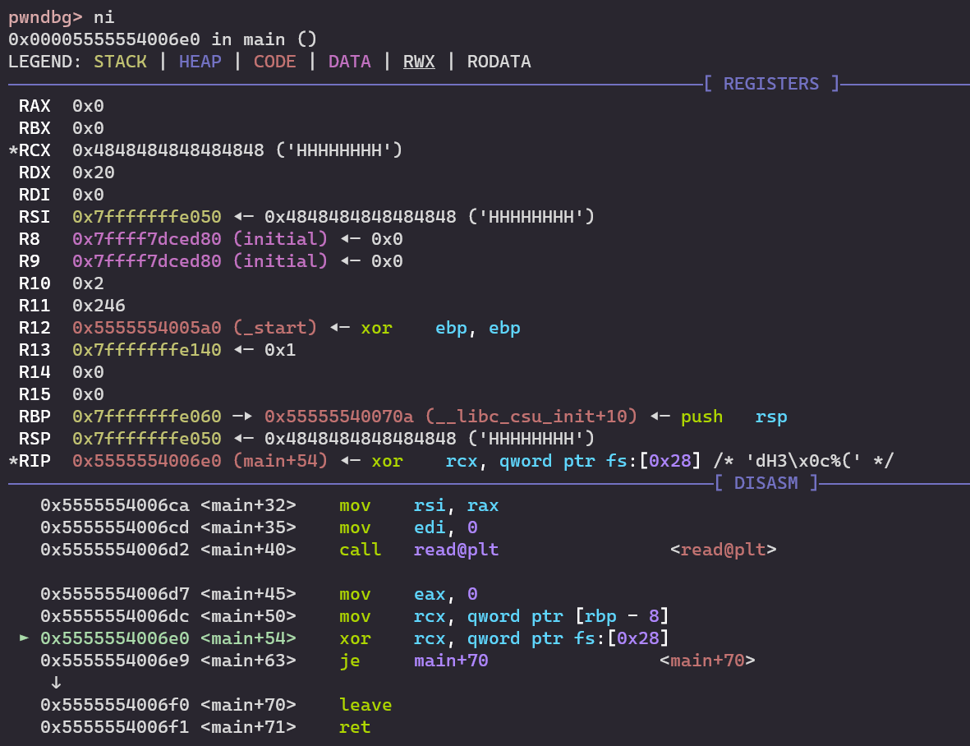
Task: Click the '<main+70>' target annotation on je row
Action: coord(707,661)
